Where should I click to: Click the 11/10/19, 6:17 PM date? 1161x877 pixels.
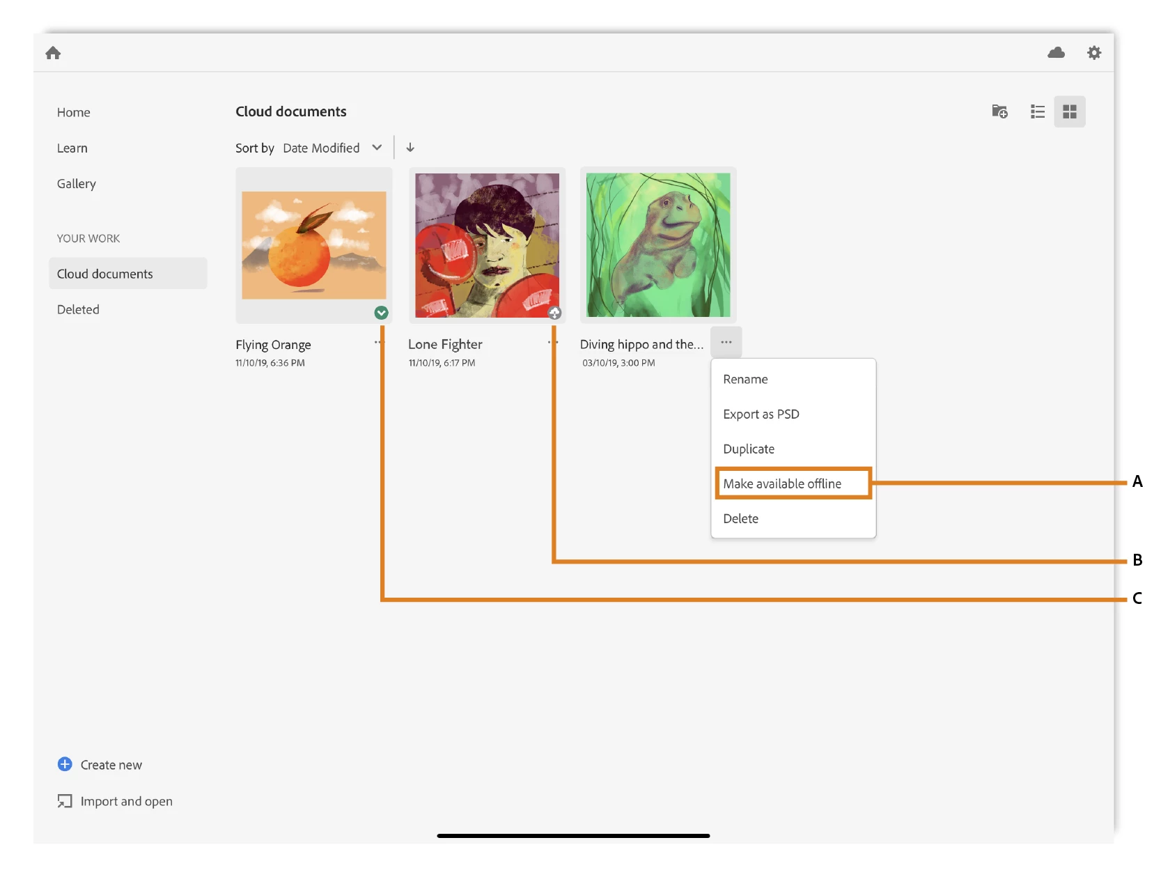(442, 363)
